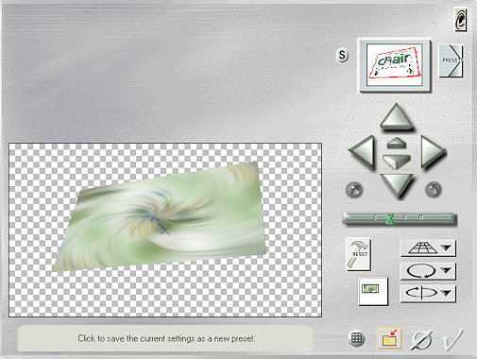Click the large up arrow
This screenshot has height=359, width=477.
coord(397,117)
